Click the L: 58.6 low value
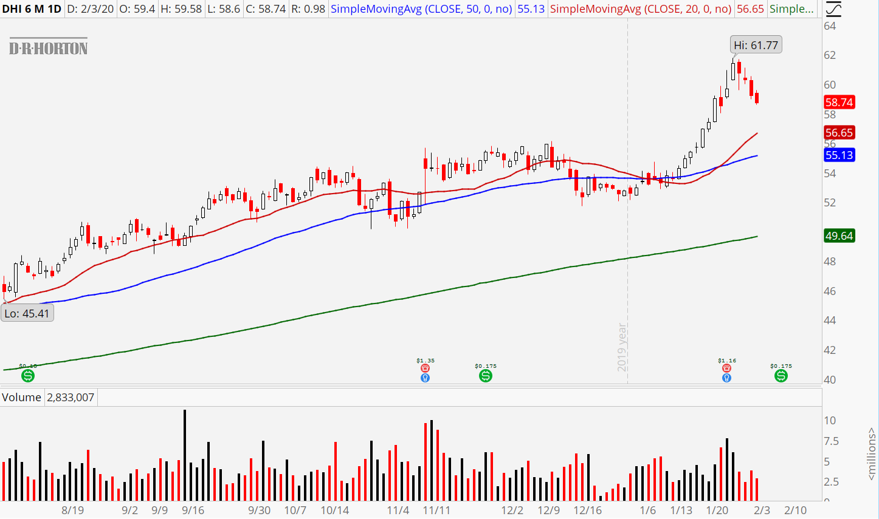879x519 pixels. [224, 9]
